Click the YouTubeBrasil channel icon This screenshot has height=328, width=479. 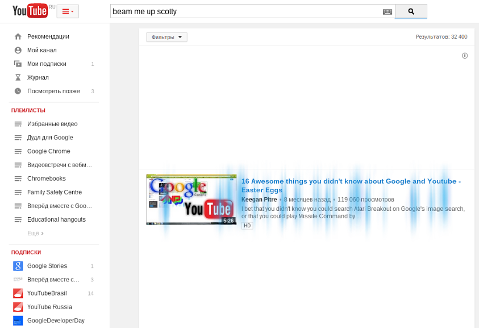click(x=18, y=293)
